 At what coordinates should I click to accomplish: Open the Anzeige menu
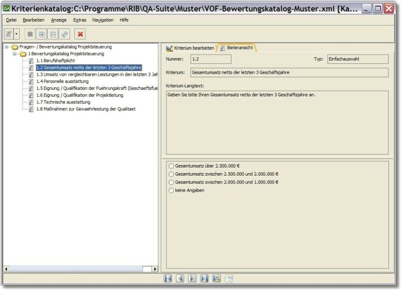[x=59, y=20]
